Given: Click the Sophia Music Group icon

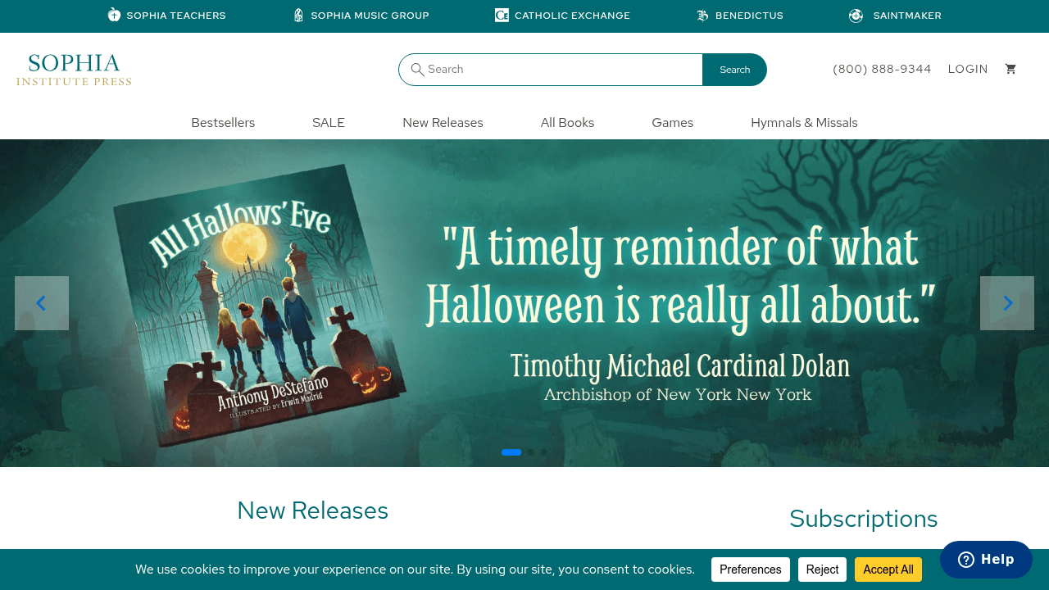Looking at the screenshot, I should tap(298, 16).
